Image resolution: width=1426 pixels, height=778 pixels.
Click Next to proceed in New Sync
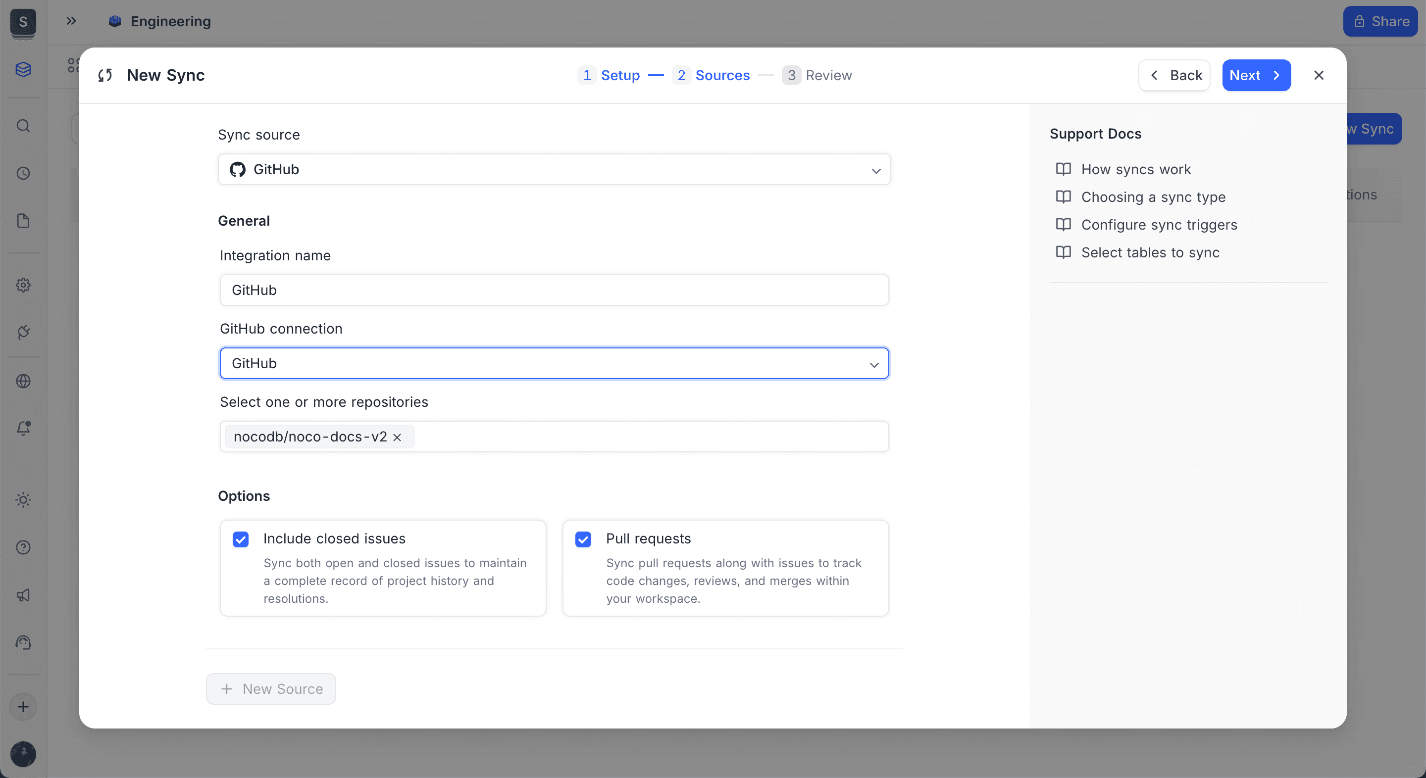(x=1256, y=75)
